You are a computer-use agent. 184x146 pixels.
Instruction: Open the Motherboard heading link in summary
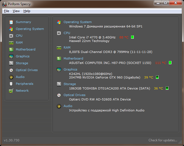73,58
